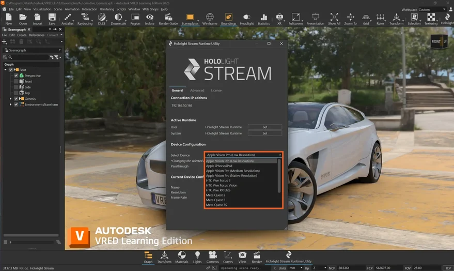The image size is (454, 271).
Task: Click the device list scrollbar
Action: 279,176
